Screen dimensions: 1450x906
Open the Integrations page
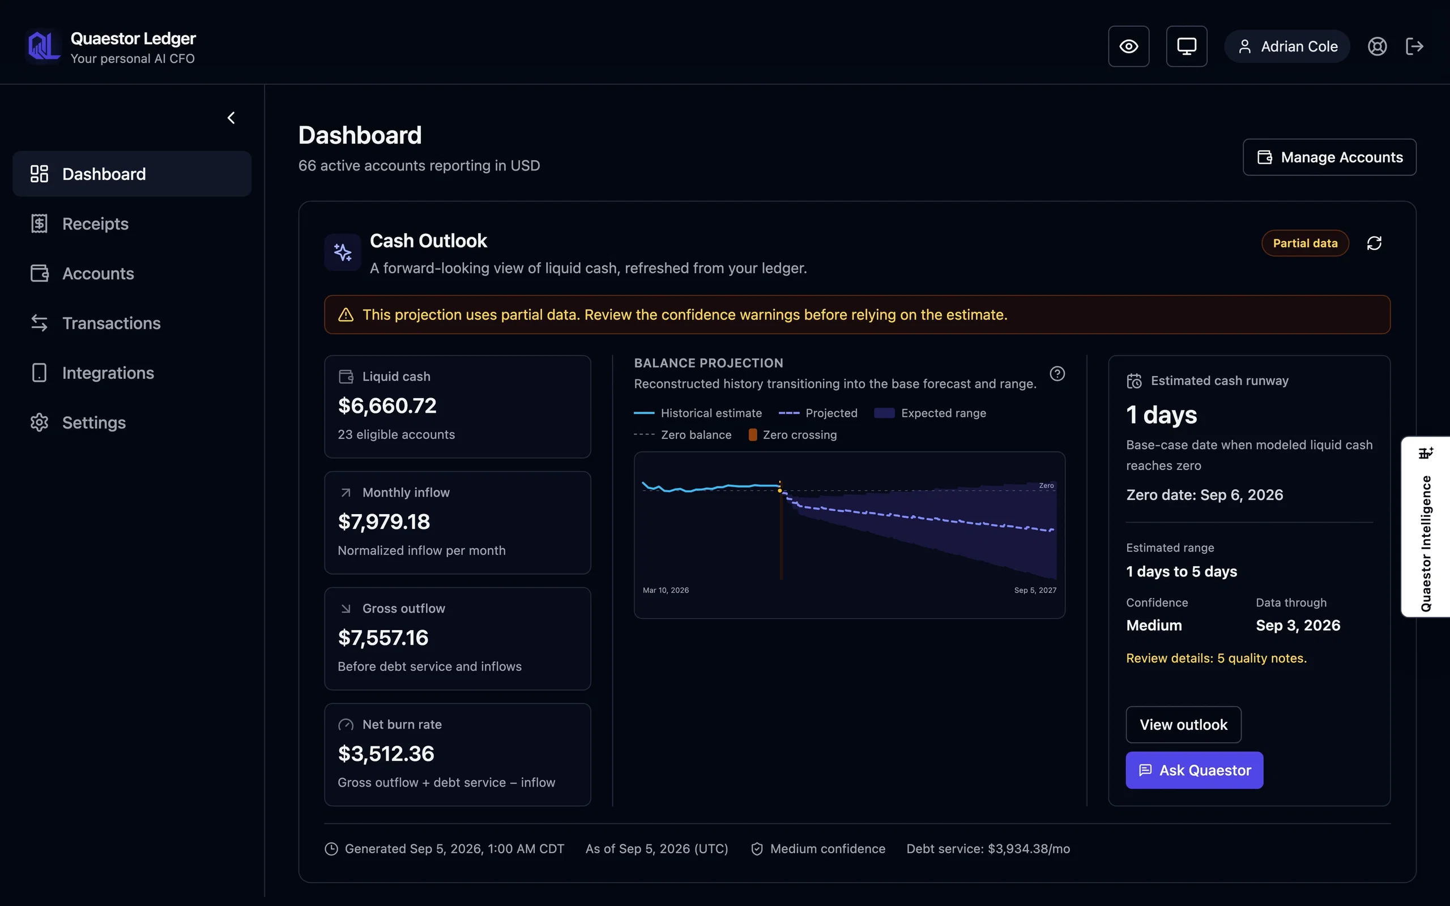pos(132,373)
